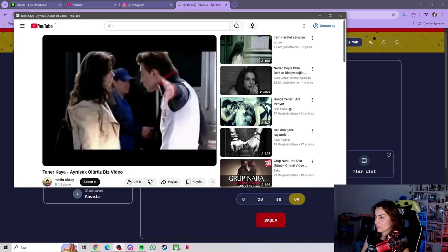Subscribe with the 'Abone ol' button
This screenshot has height=252, width=448.
pos(90,182)
